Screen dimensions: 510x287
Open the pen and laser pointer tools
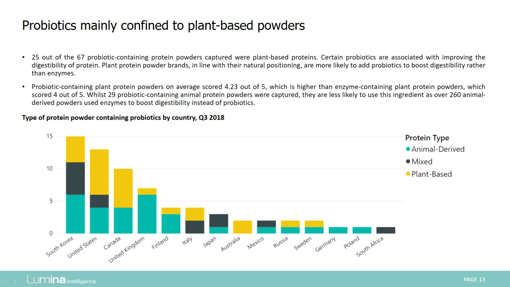click(25, 282)
